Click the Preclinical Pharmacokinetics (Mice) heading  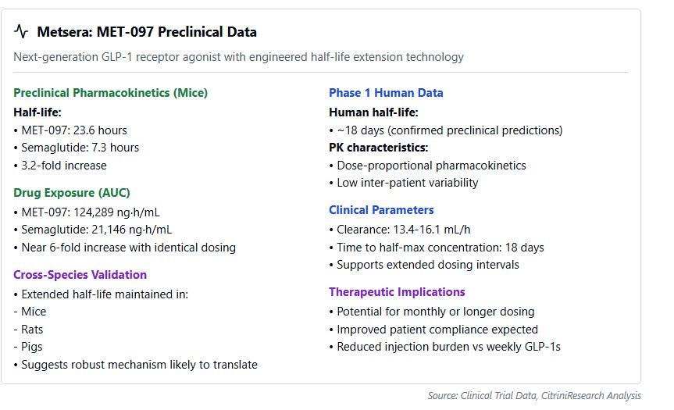[110, 93]
